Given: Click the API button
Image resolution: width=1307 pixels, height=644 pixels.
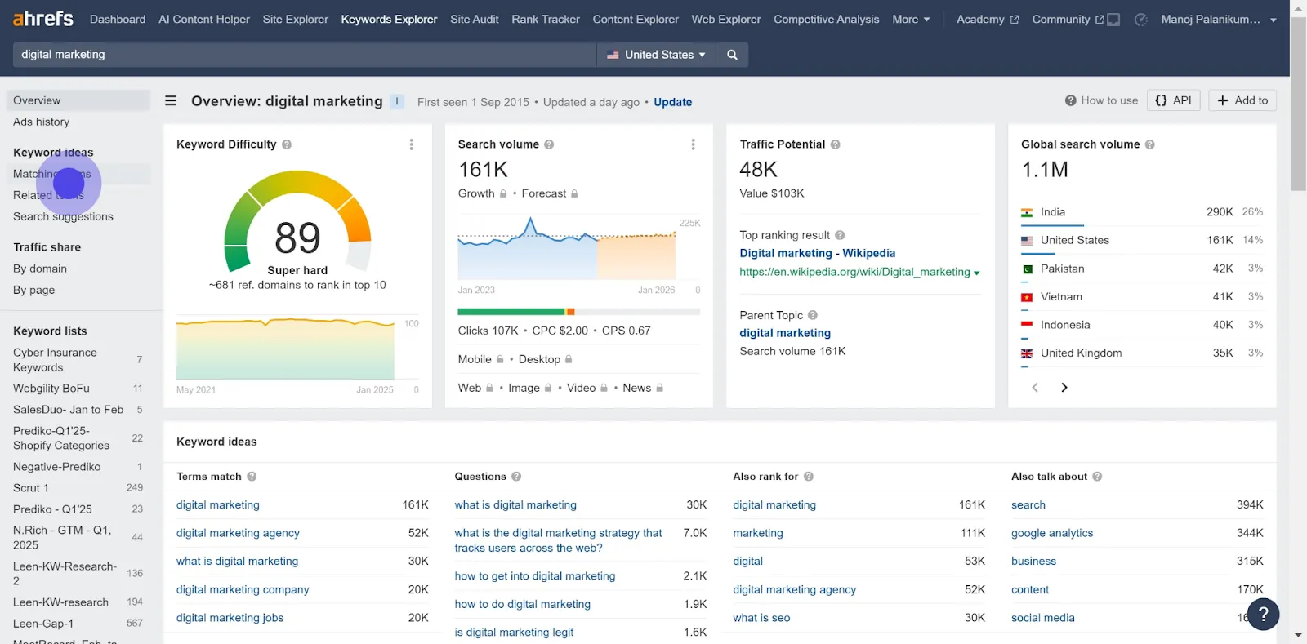Looking at the screenshot, I should click(1174, 100).
